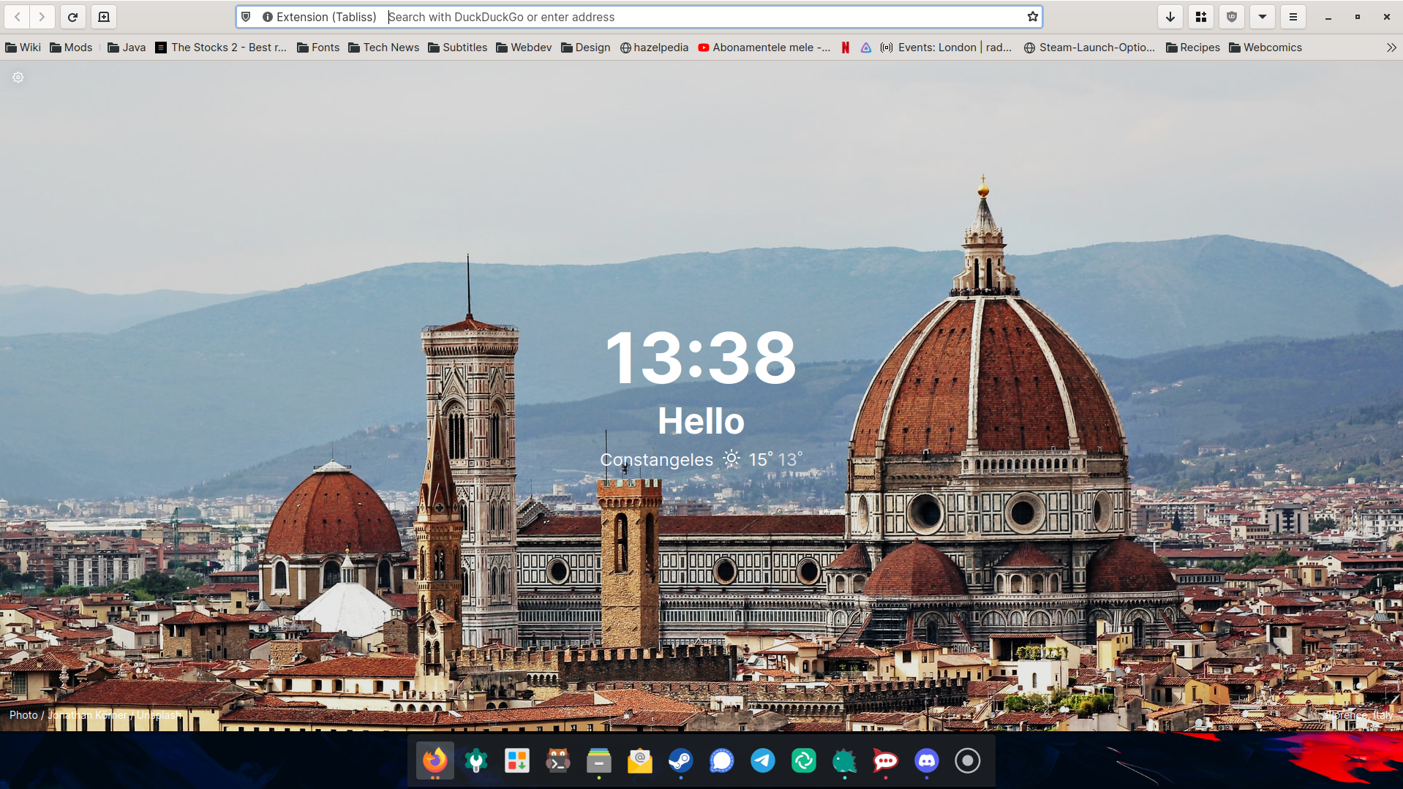Launch Steam from the dock
Screen dimensions: 1403x789
point(680,760)
